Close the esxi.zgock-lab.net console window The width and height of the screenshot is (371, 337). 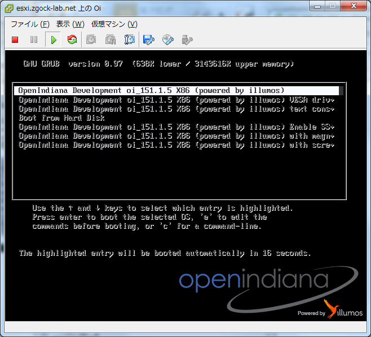pyautogui.click(x=354, y=6)
